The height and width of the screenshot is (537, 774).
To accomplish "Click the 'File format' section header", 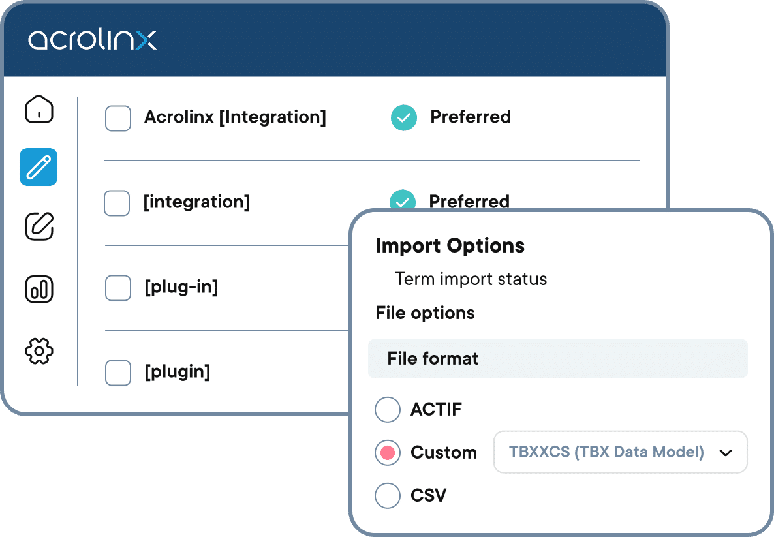I will pos(558,359).
